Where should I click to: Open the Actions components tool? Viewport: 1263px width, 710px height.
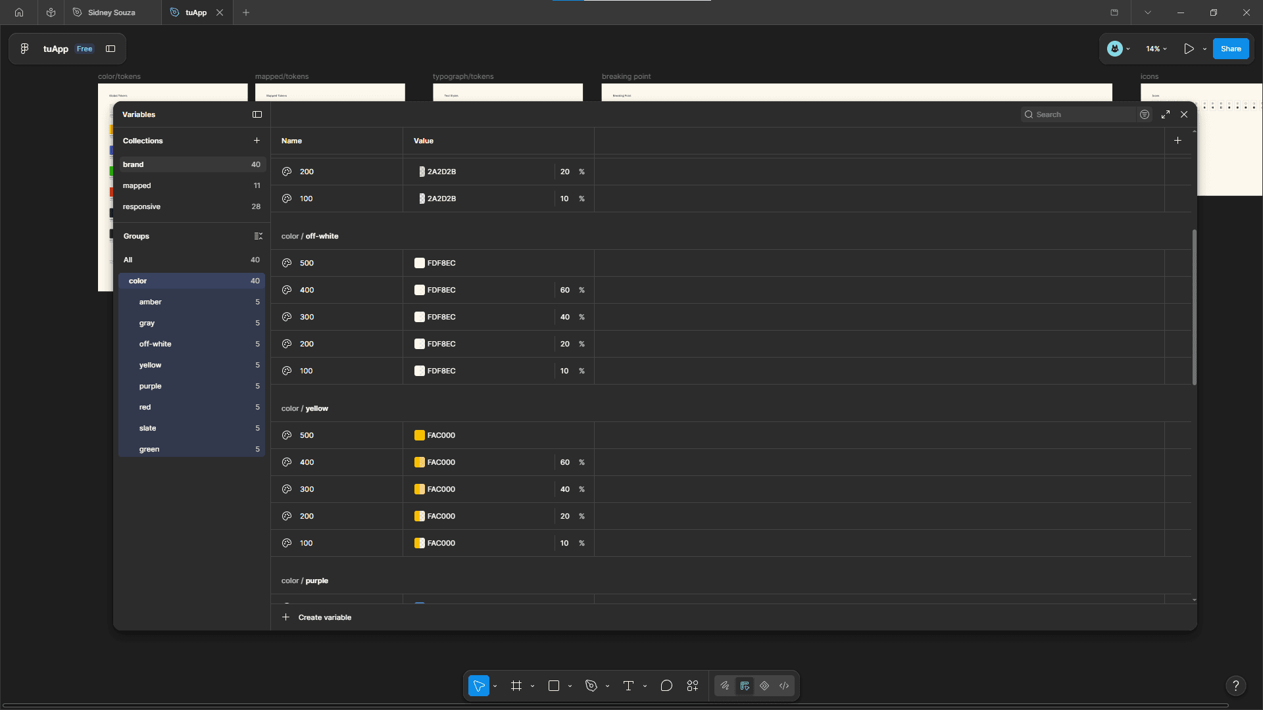pos(693,686)
